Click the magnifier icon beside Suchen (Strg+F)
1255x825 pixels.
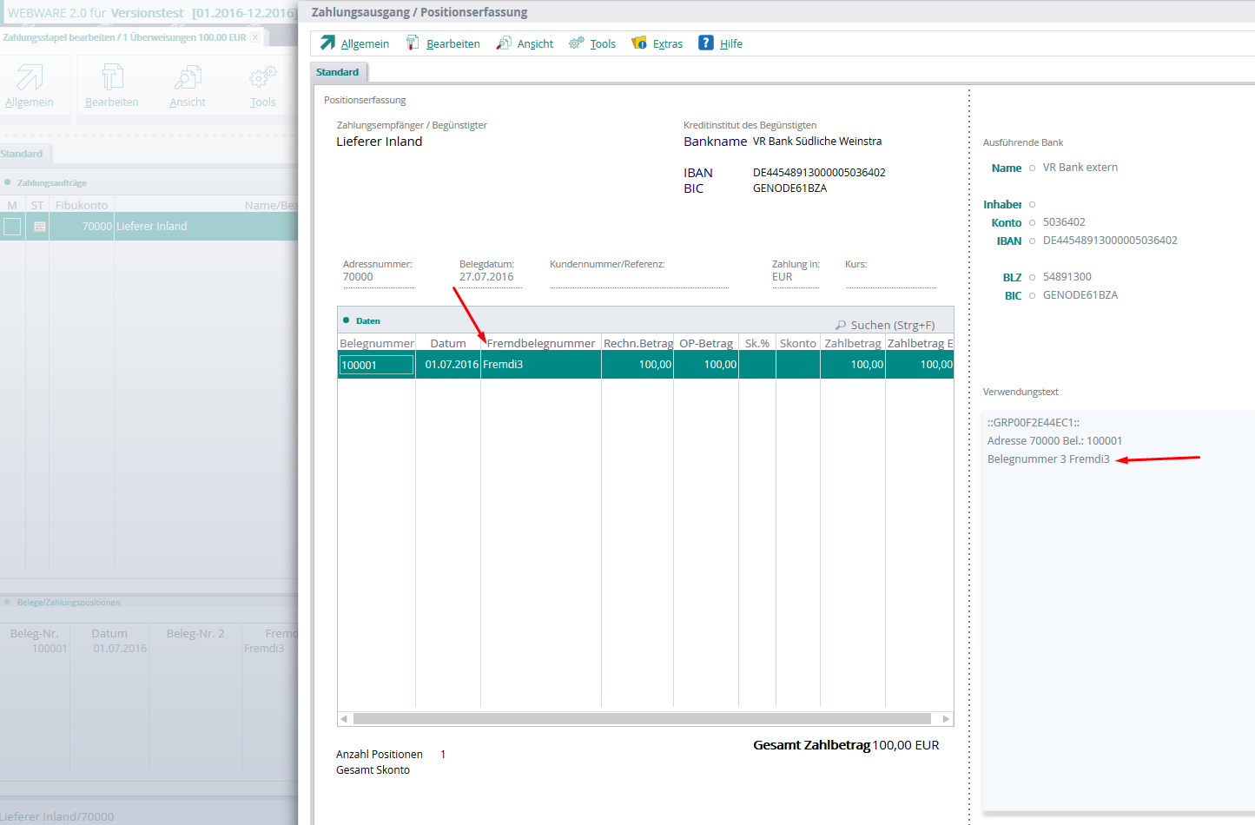pyautogui.click(x=840, y=325)
